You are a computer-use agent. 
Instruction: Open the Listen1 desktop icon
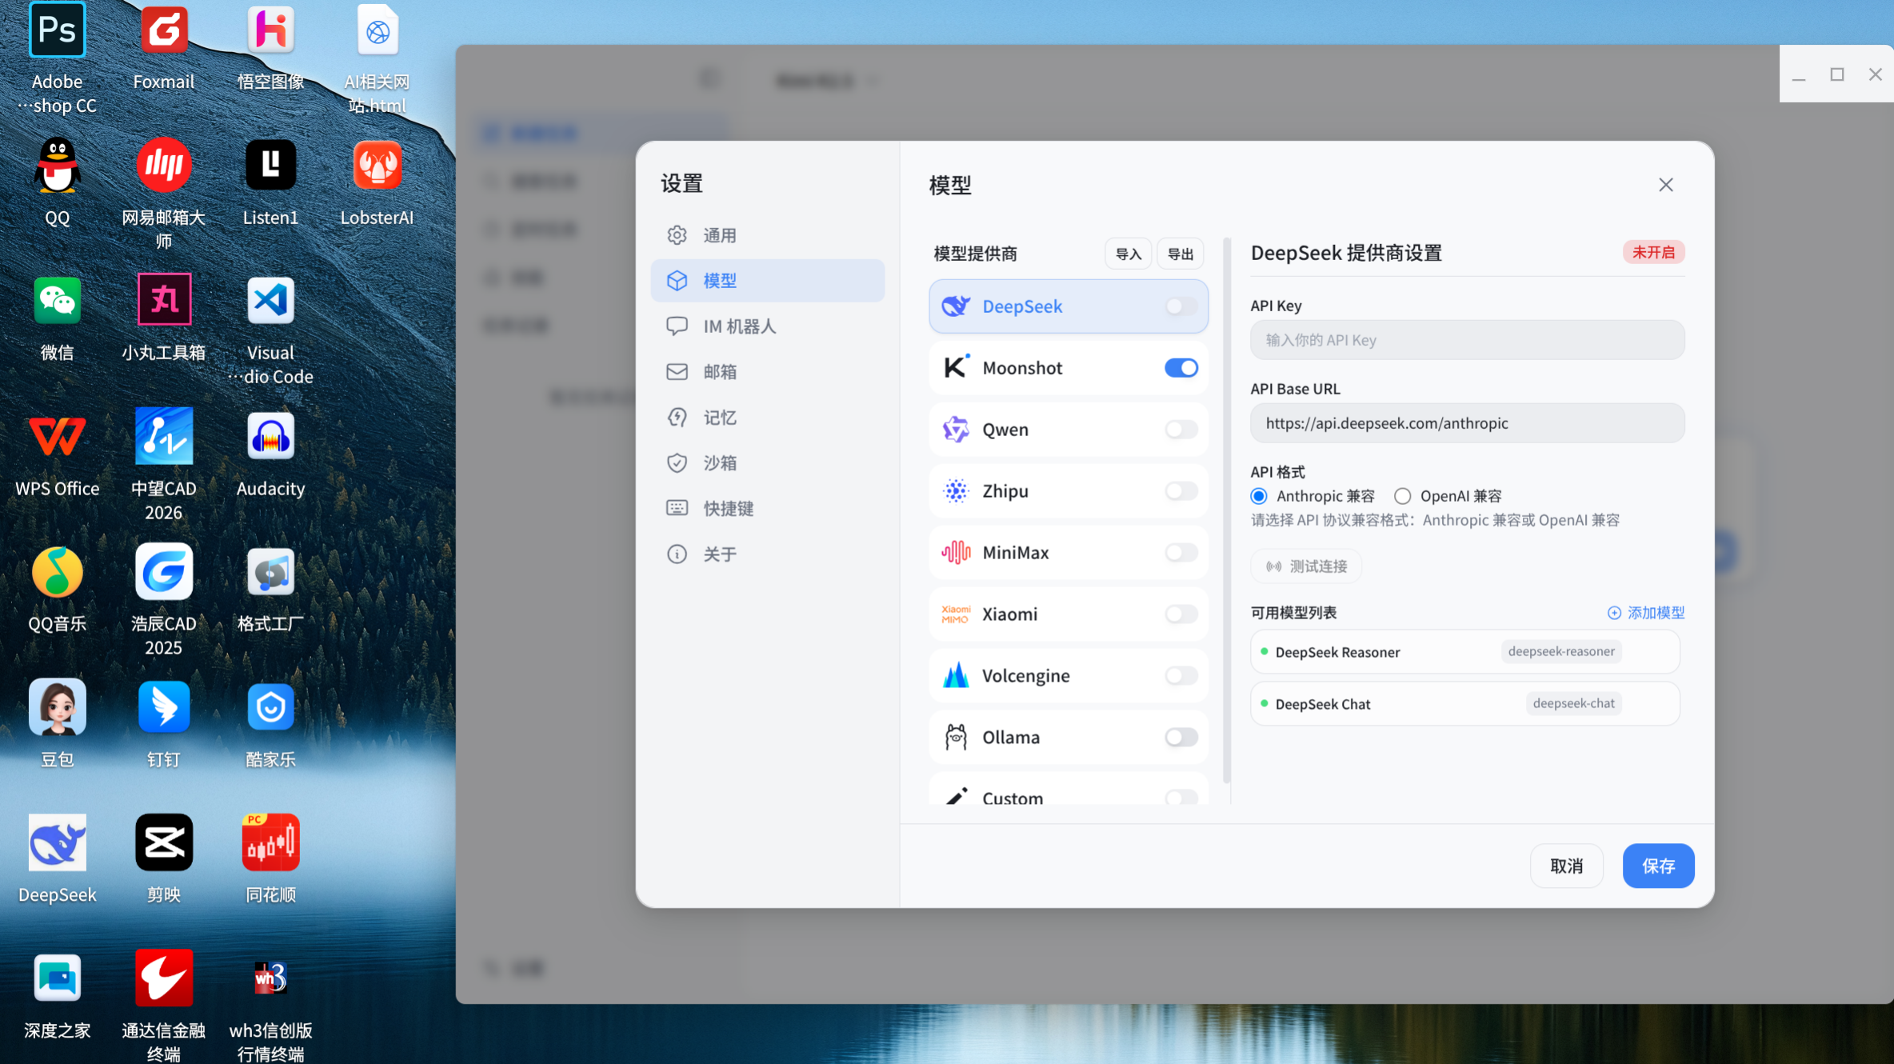point(270,166)
